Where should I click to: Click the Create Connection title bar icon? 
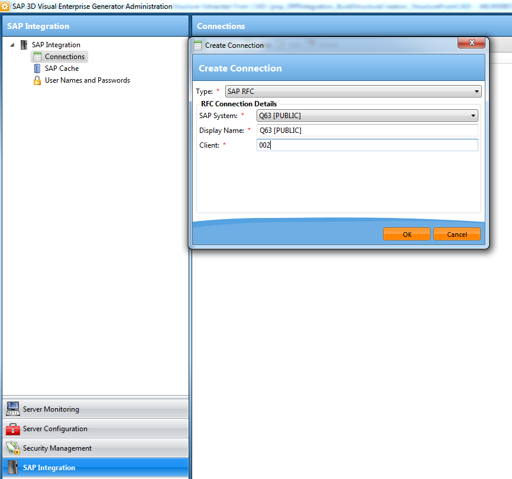tap(197, 45)
